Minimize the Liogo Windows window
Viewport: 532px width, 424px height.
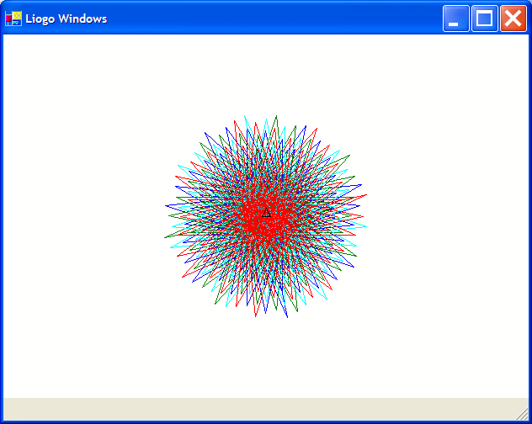pyautogui.click(x=456, y=19)
